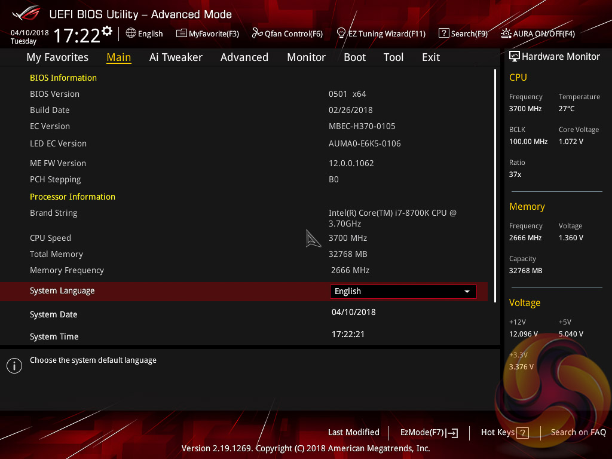Click English in System Language combo box
Image resolution: width=612 pixels, height=459 pixels.
coord(403,292)
